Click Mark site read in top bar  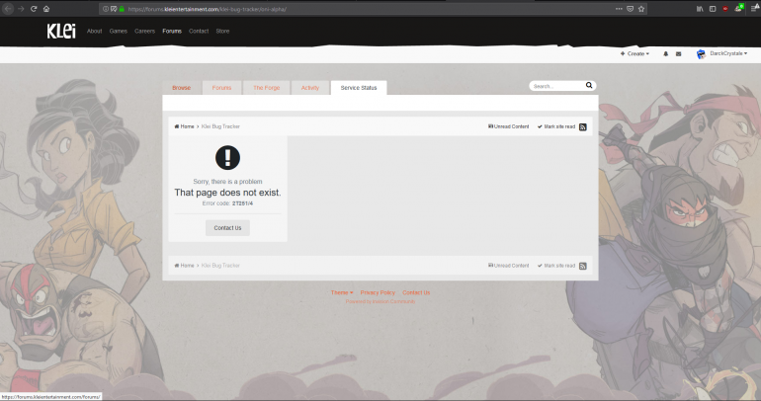click(556, 126)
